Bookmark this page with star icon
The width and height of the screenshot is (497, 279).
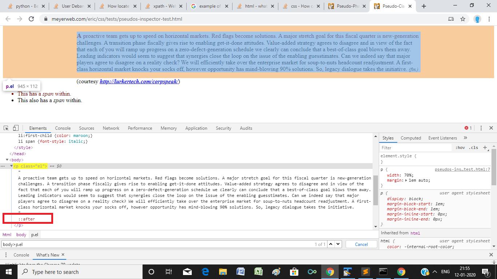point(463,19)
